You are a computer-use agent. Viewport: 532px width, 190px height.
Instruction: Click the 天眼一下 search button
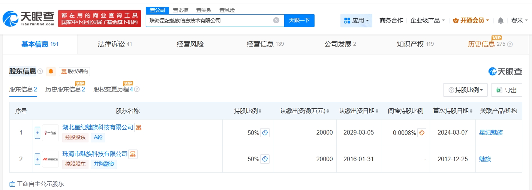click(299, 21)
